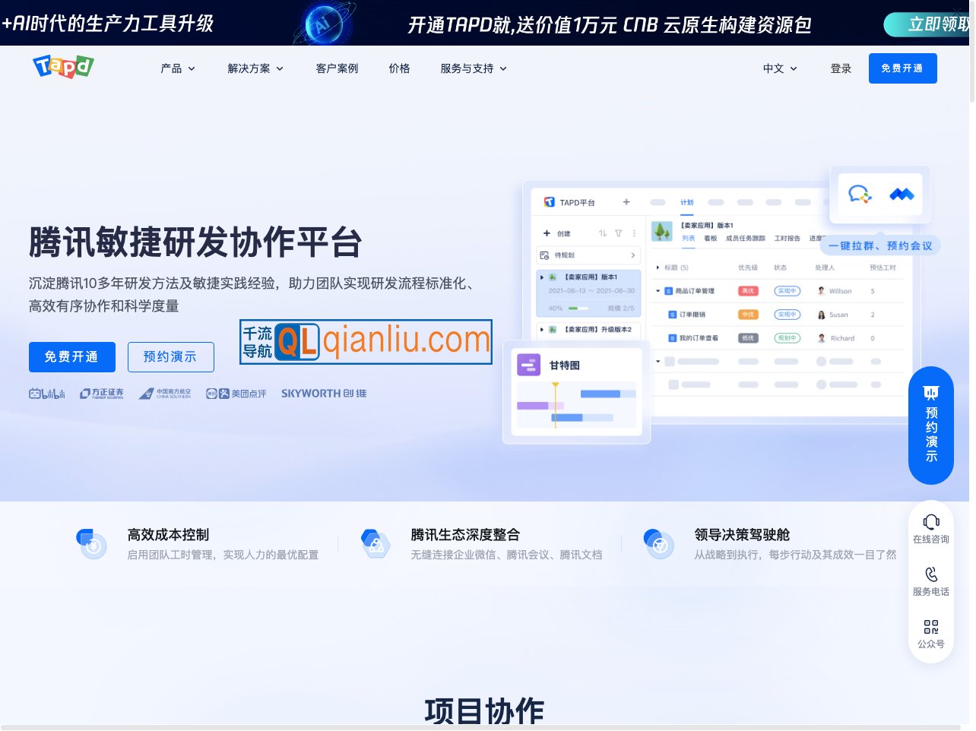The width and height of the screenshot is (976, 731).
Task: Click the Tencent Meeting icon in the popup card
Action: [x=902, y=195]
